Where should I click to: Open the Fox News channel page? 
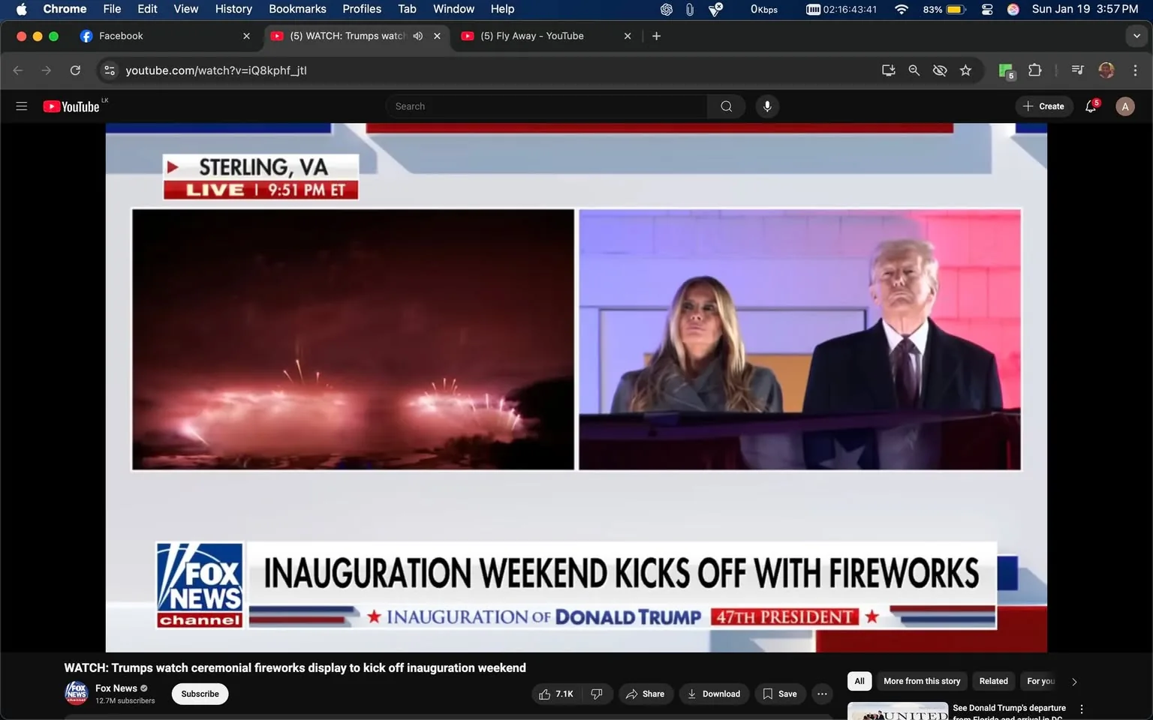(116, 688)
